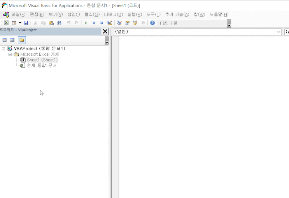Open the 보기(V) menu

point(56,14)
